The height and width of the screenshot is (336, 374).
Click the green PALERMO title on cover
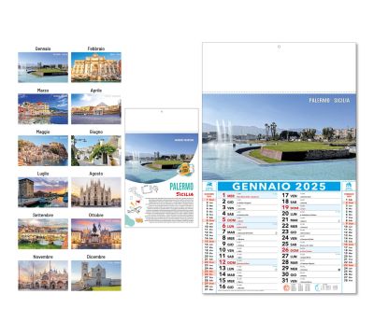[181, 187]
